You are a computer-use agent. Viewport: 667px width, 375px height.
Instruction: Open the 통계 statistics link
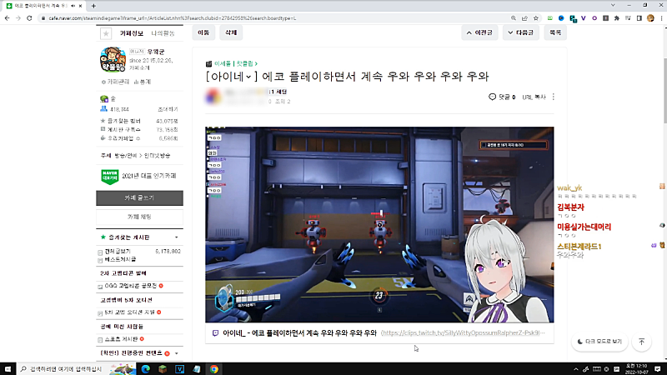click(x=143, y=82)
